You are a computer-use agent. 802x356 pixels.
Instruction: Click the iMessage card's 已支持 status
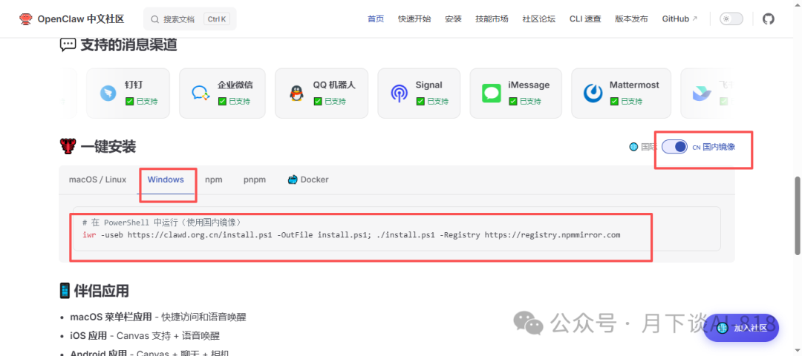pos(525,101)
